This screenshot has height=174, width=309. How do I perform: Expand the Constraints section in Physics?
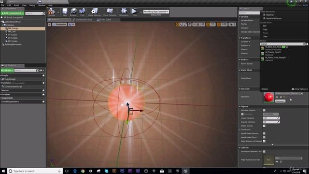coord(240,130)
